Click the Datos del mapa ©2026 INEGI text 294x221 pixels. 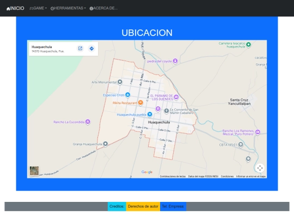(203, 176)
